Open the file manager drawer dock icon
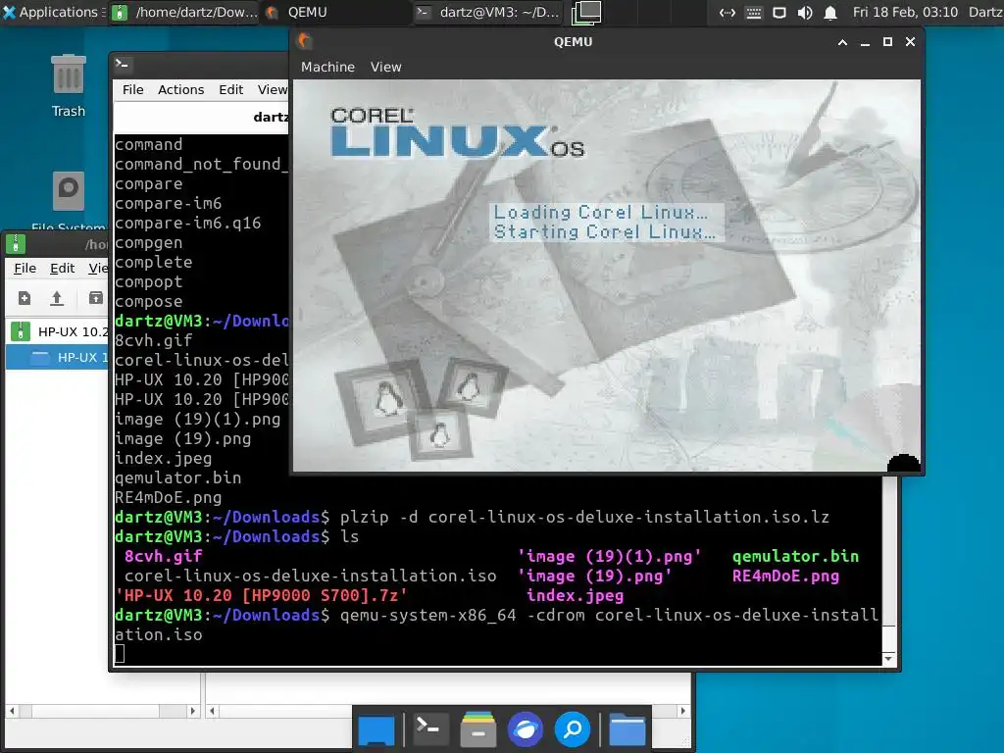Viewport: 1004px width, 753px height. [x=477, y=728]
